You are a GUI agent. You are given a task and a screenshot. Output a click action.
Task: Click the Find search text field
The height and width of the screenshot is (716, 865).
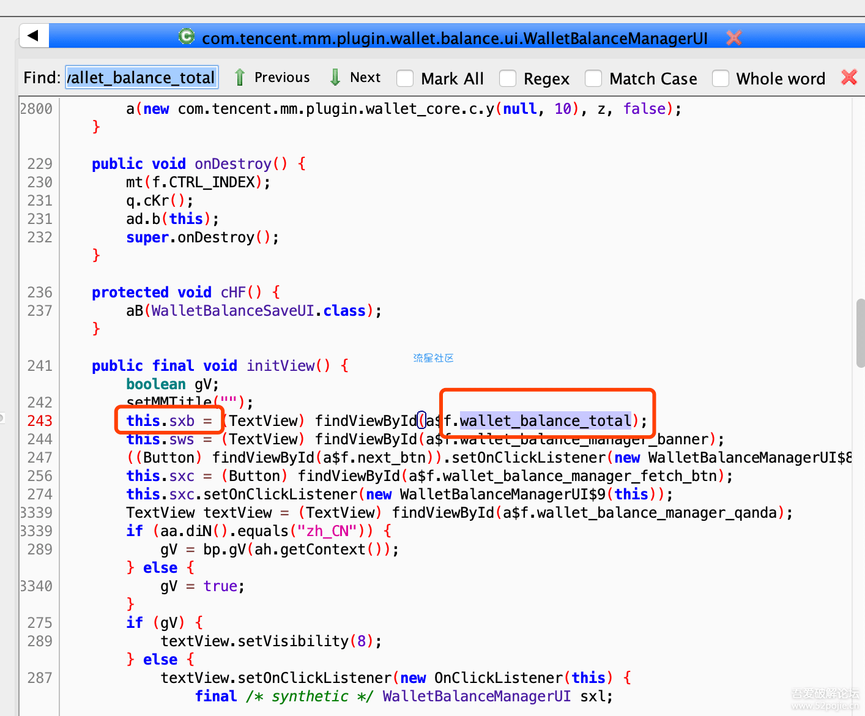tap(142, 78)
